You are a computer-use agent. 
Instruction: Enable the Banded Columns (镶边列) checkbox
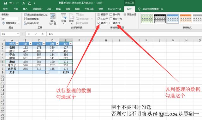tap(111, 23)
